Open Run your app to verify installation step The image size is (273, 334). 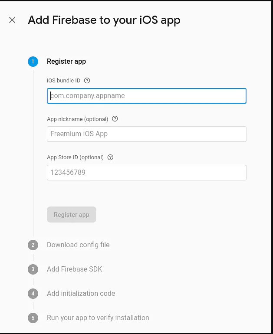(98, 318)
